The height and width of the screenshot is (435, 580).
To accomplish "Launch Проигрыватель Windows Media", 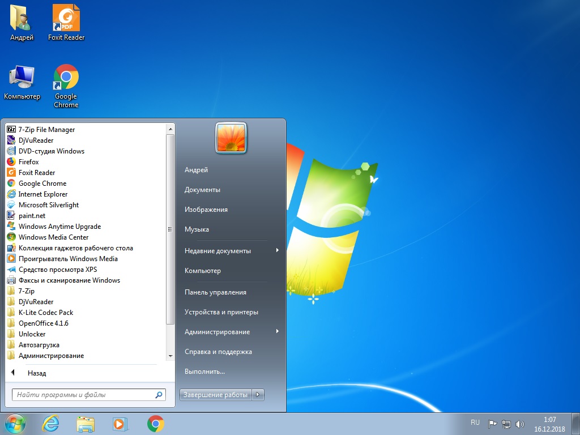I will 62,258.
